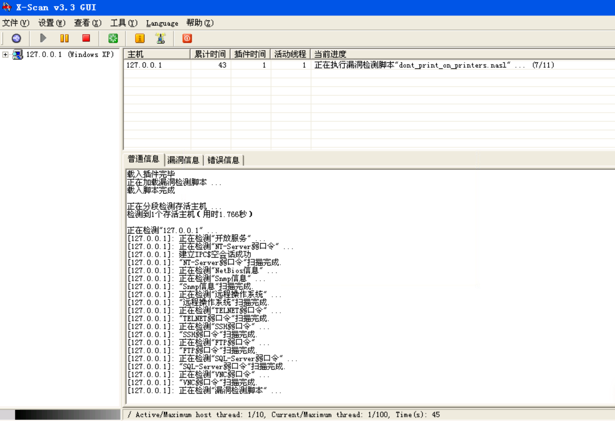Click the log line 载入脚本完成
The width and height of the screenshot is (615, 421).
(x=151, y=190)
